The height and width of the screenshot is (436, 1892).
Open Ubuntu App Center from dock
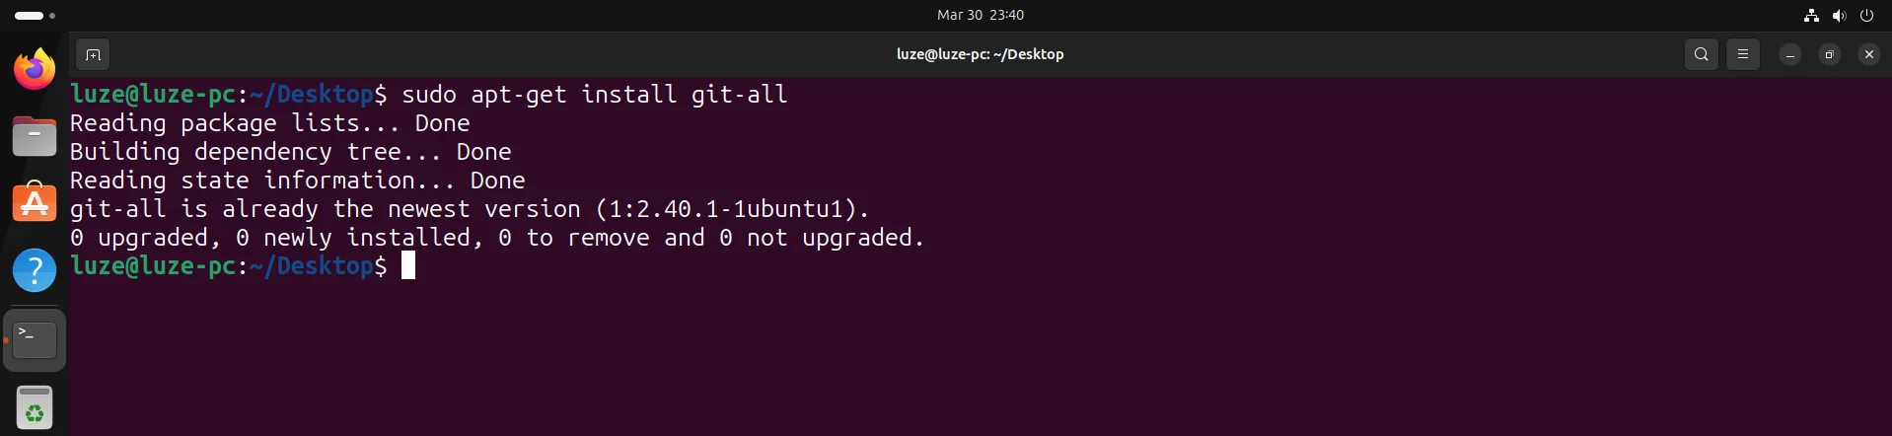35,203
